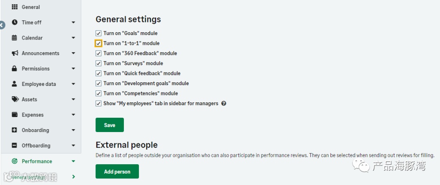440x185 pixels.
Task: Uncheck the "Goals" module checkbox
Action: click(x=98, y=33)
